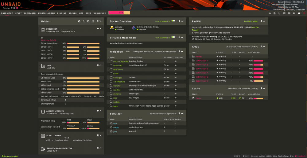This screenshot has height=158, width=307.
Task: Click Arbeitsspeicher info icon
Action: pos(98,111)
